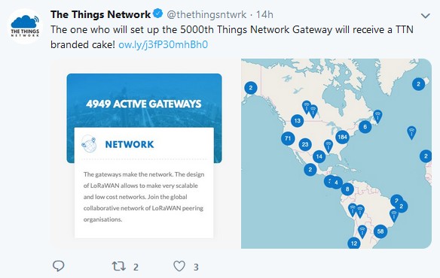Open the @thethingsntwrk handle
440x278 pixels.
click(x=206, y=14)
